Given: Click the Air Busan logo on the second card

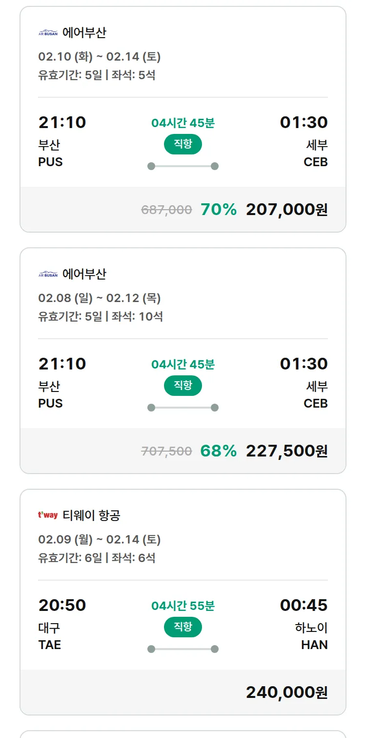Looking at the screenshot, I should pyautogui.click(x=48, y=275).
